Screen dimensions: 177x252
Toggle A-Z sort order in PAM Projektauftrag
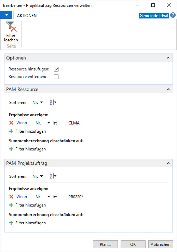(53, 176)
